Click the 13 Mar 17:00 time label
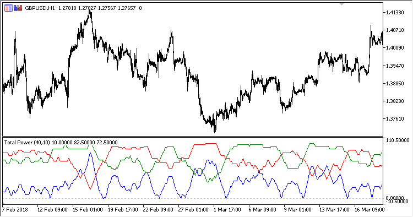Screen dimensions: 413x217 pyautogui.click(x=334, y=210)
